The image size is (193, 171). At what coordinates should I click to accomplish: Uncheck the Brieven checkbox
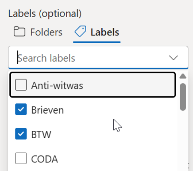click(21, 109)
